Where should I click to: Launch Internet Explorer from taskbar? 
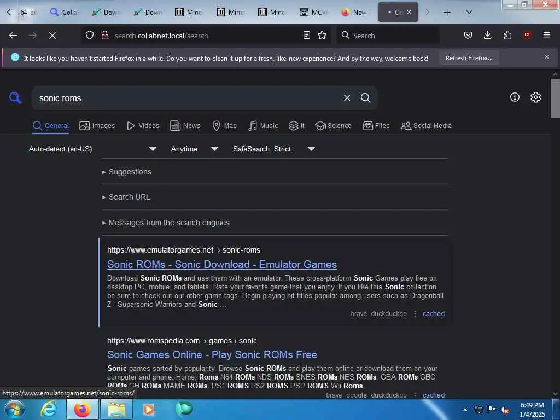pos(49,409)
